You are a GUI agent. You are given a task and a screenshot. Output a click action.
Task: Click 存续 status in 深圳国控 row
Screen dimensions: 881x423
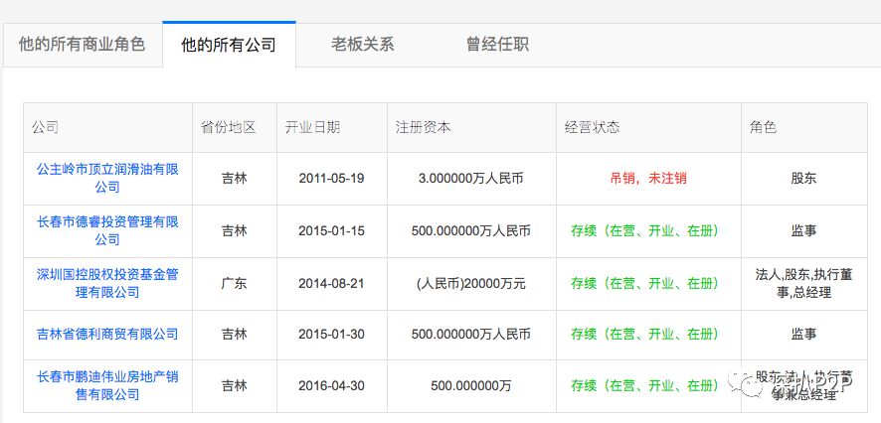(645, 283)
